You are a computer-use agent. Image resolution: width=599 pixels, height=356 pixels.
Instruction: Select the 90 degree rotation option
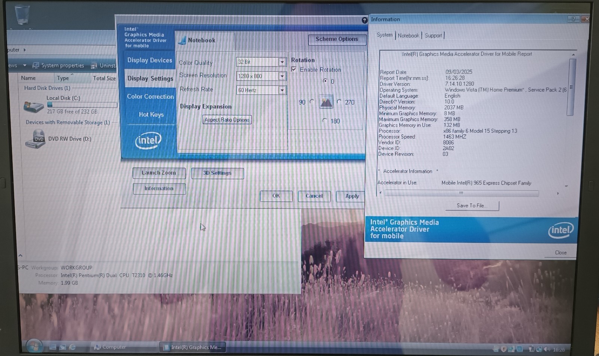tap(312, 101)
